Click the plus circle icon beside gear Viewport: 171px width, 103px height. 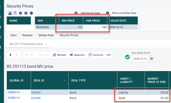point(26,13)
